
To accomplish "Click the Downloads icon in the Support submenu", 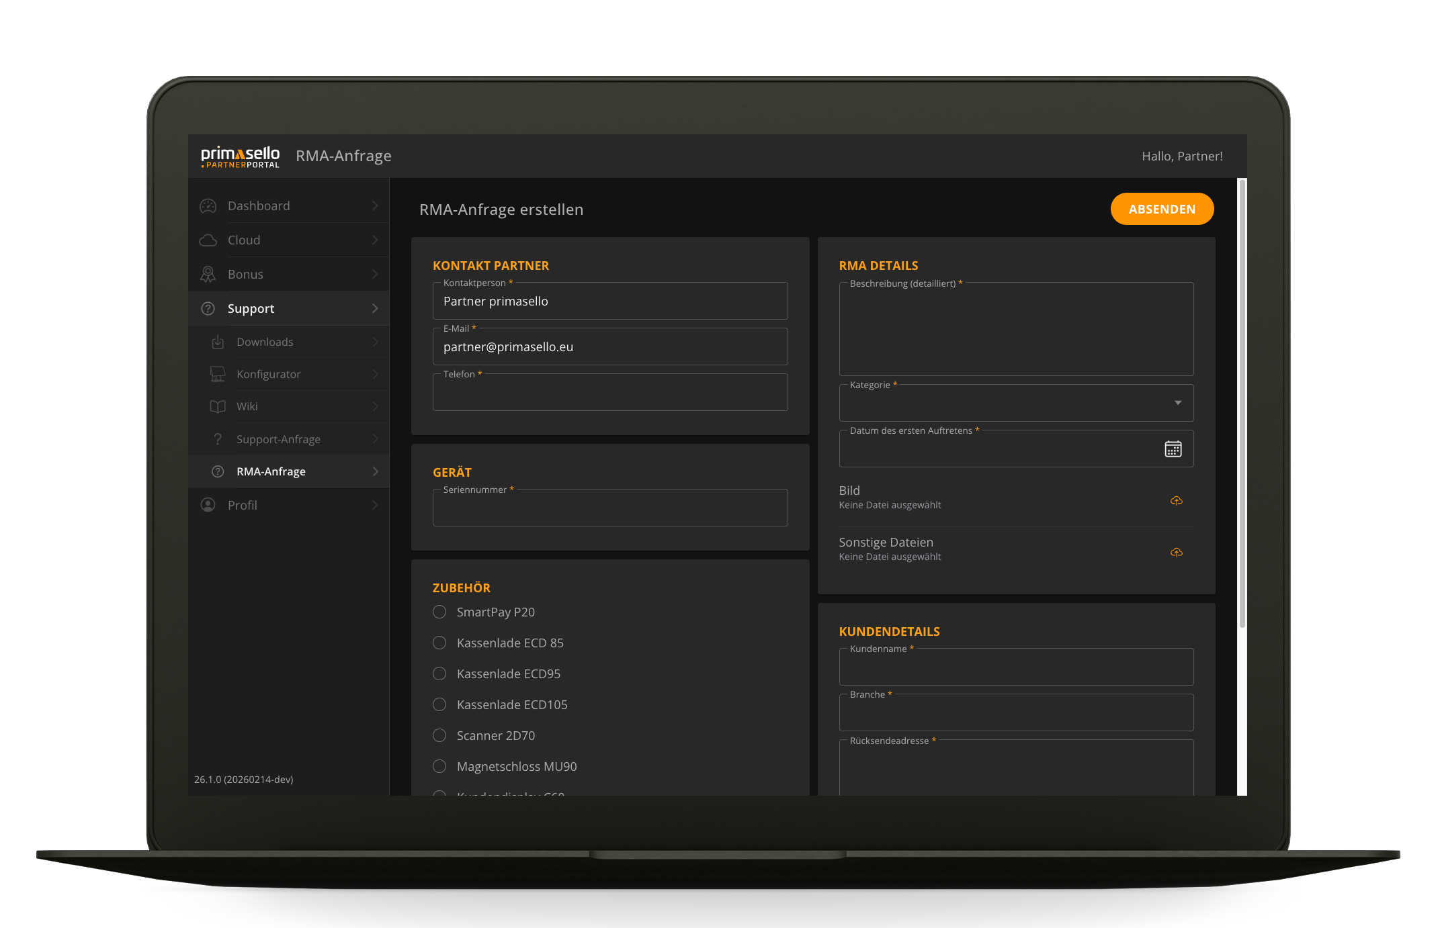I will coord(218,342).
